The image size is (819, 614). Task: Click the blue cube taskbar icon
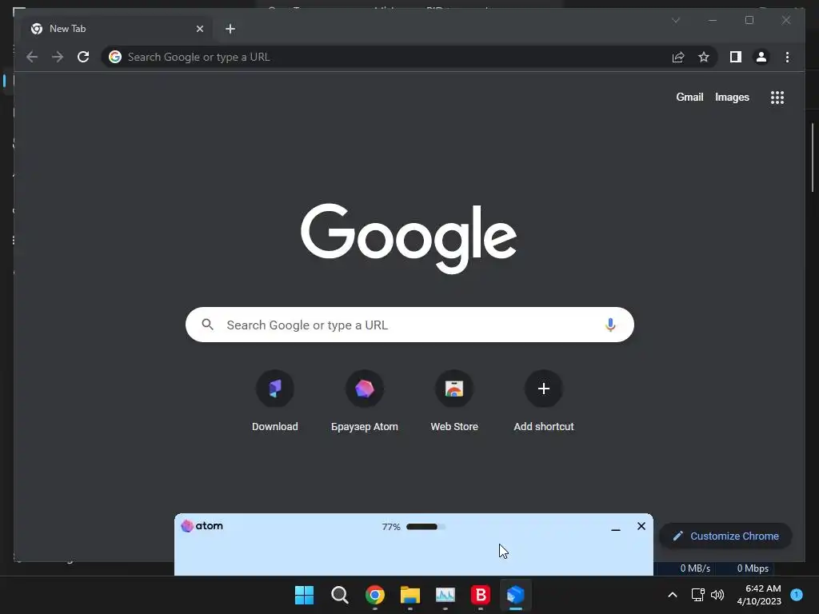(x=516, y=595)
